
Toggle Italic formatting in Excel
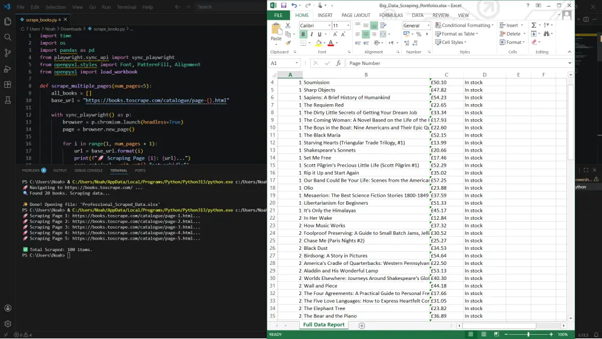311,34
